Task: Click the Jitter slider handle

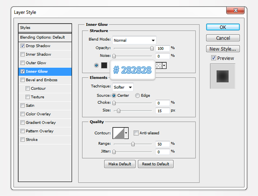Action: 114,152
